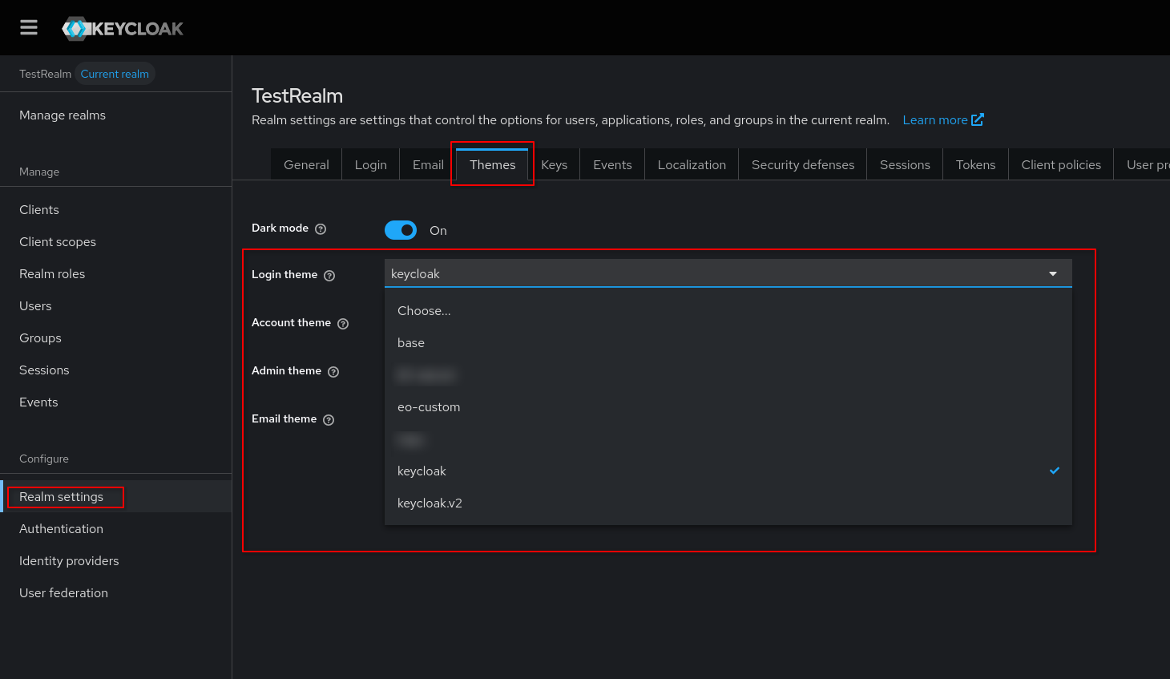Go to Clients in the sidebar
1170x679 pixels.
tap(115, 210)
